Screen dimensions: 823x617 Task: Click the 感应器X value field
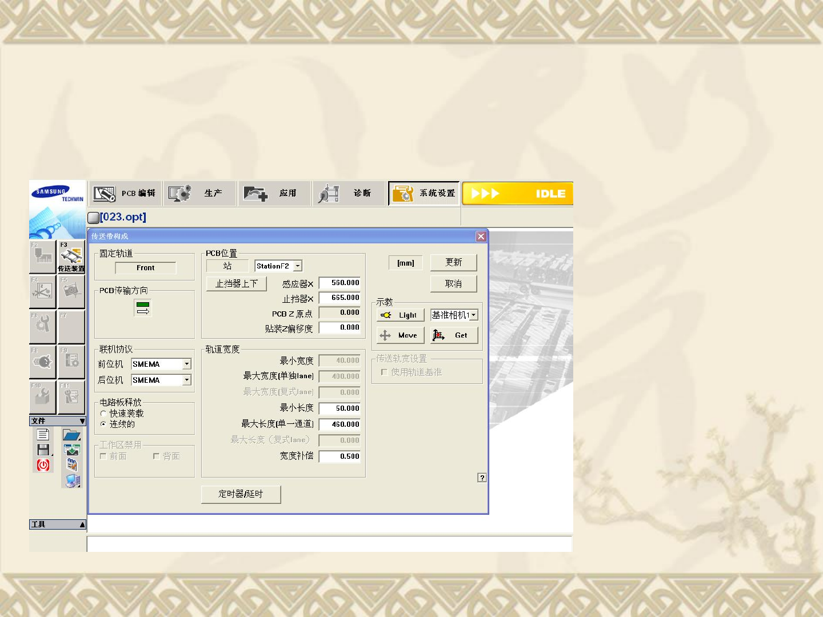click(340, 283)
